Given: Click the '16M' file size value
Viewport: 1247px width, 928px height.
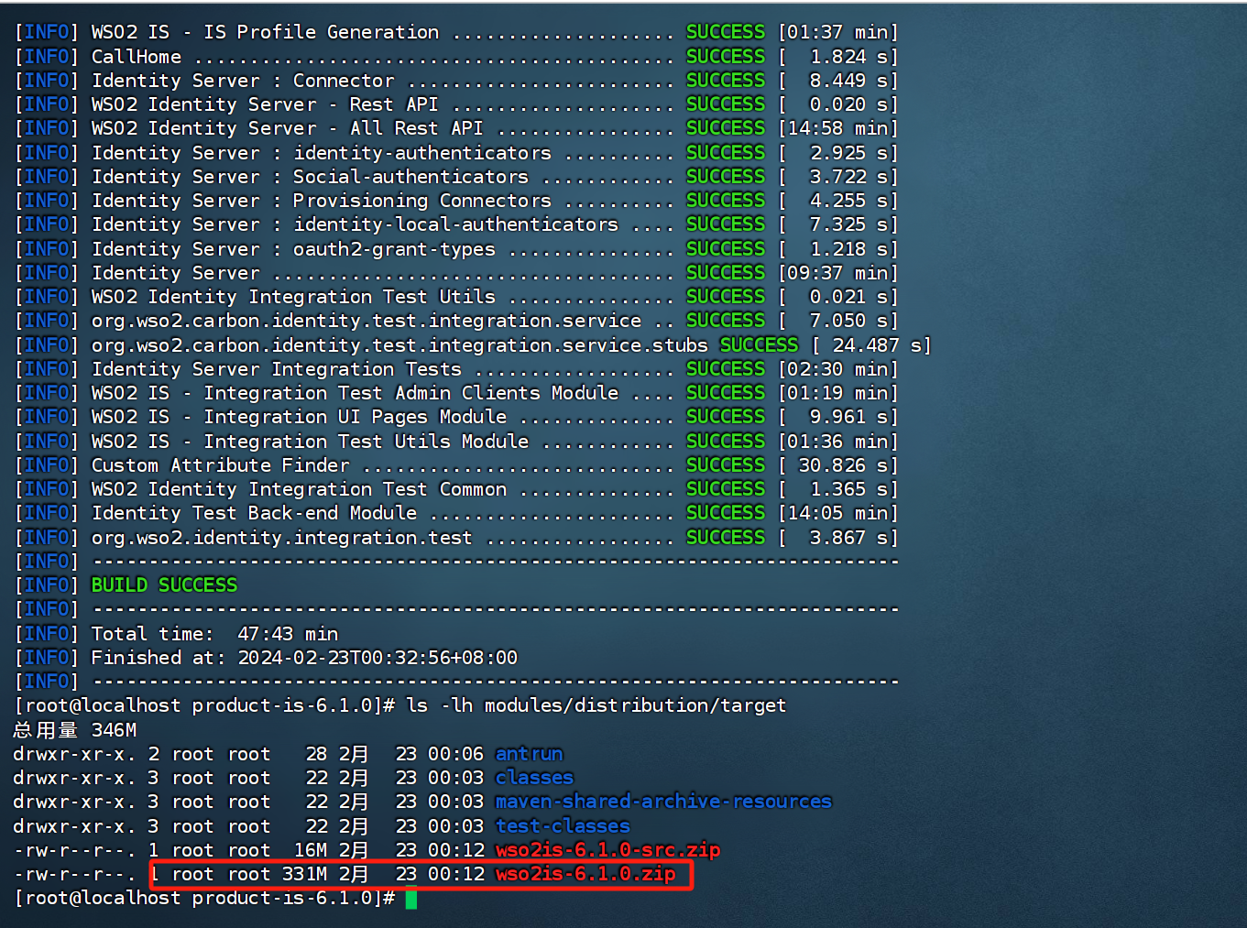Looking at the screenshot, I should tap(310, 850).
